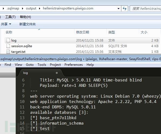This screenshot has width=161, height=134.
Task: Sort files by 大小 column
Action: pos(144,32)
